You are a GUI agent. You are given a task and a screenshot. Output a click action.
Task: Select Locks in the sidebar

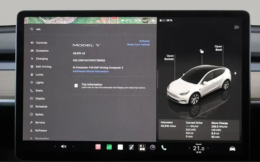pos(37,75)
